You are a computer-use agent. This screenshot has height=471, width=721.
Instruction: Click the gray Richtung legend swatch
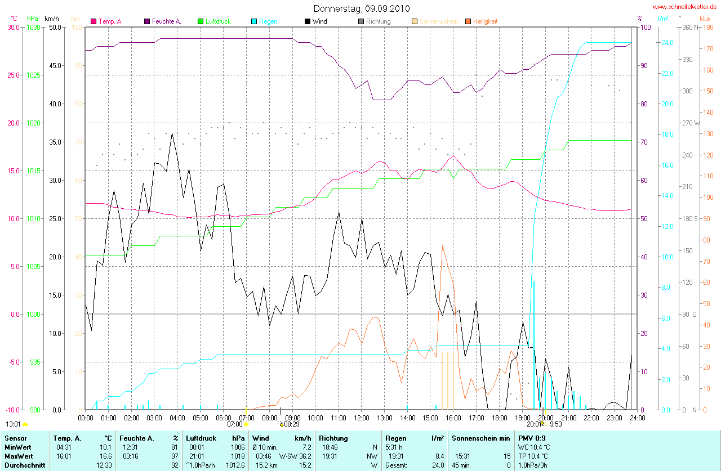(x=361, y=21)
